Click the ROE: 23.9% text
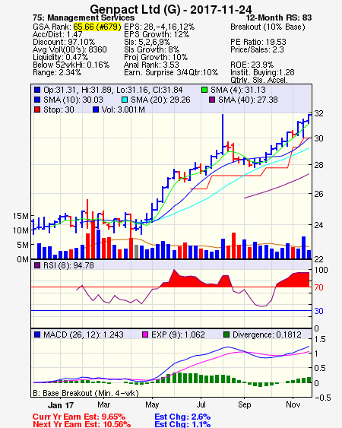 coord(252,65)
